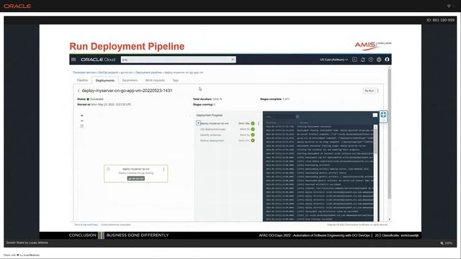Click the Oracle Cloud logo in the console header

point(98,59)
